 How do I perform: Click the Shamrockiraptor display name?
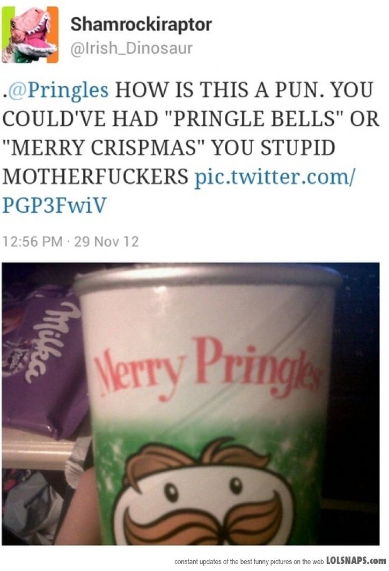pyautogui.click(x=141, y=25)
